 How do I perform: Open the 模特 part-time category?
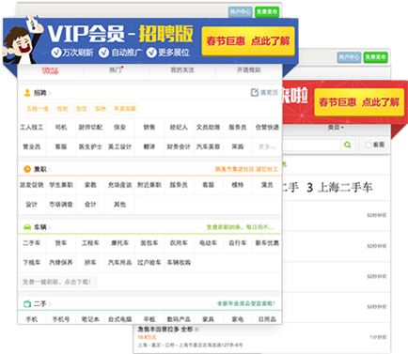pos(238,185)
